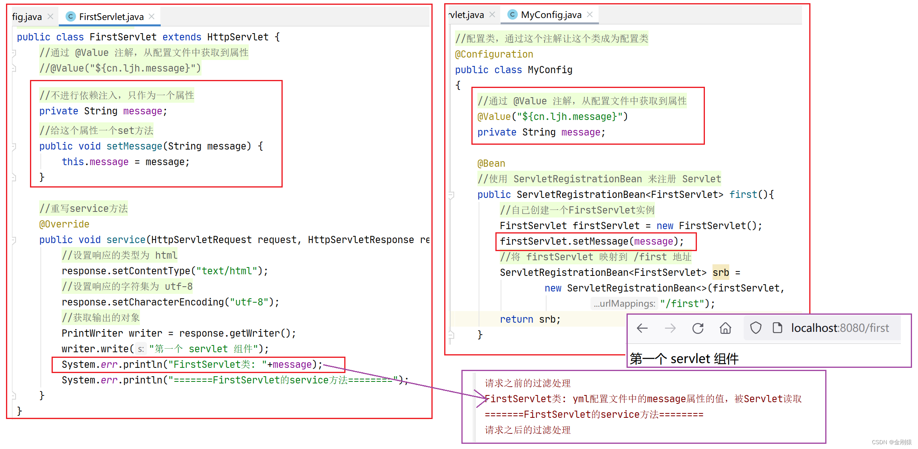
Task: Click console line '请求之后的过滤处理'
Action: (x=528, y=430)
